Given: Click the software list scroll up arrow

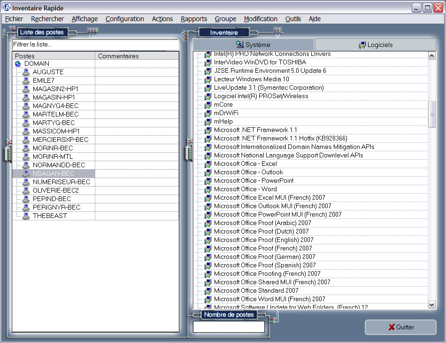Looking at the screenshot, I should [x=431, y=56].
